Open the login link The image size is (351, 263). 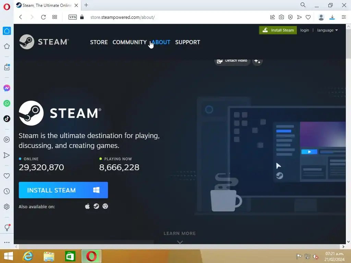[x=304, y=30]
